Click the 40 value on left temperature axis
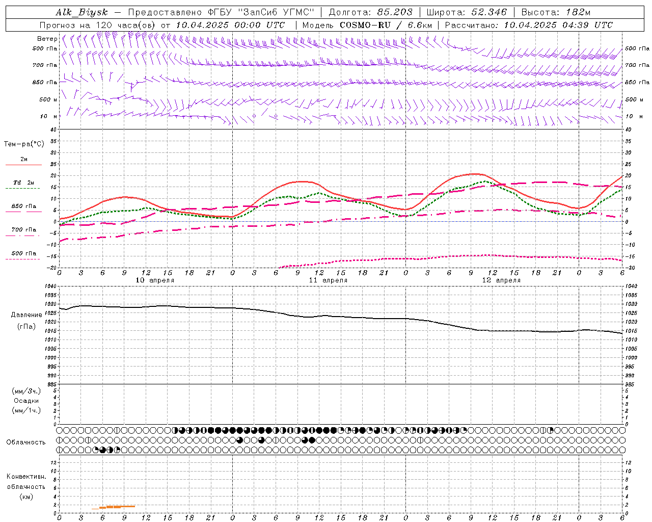 coord(53,129)
